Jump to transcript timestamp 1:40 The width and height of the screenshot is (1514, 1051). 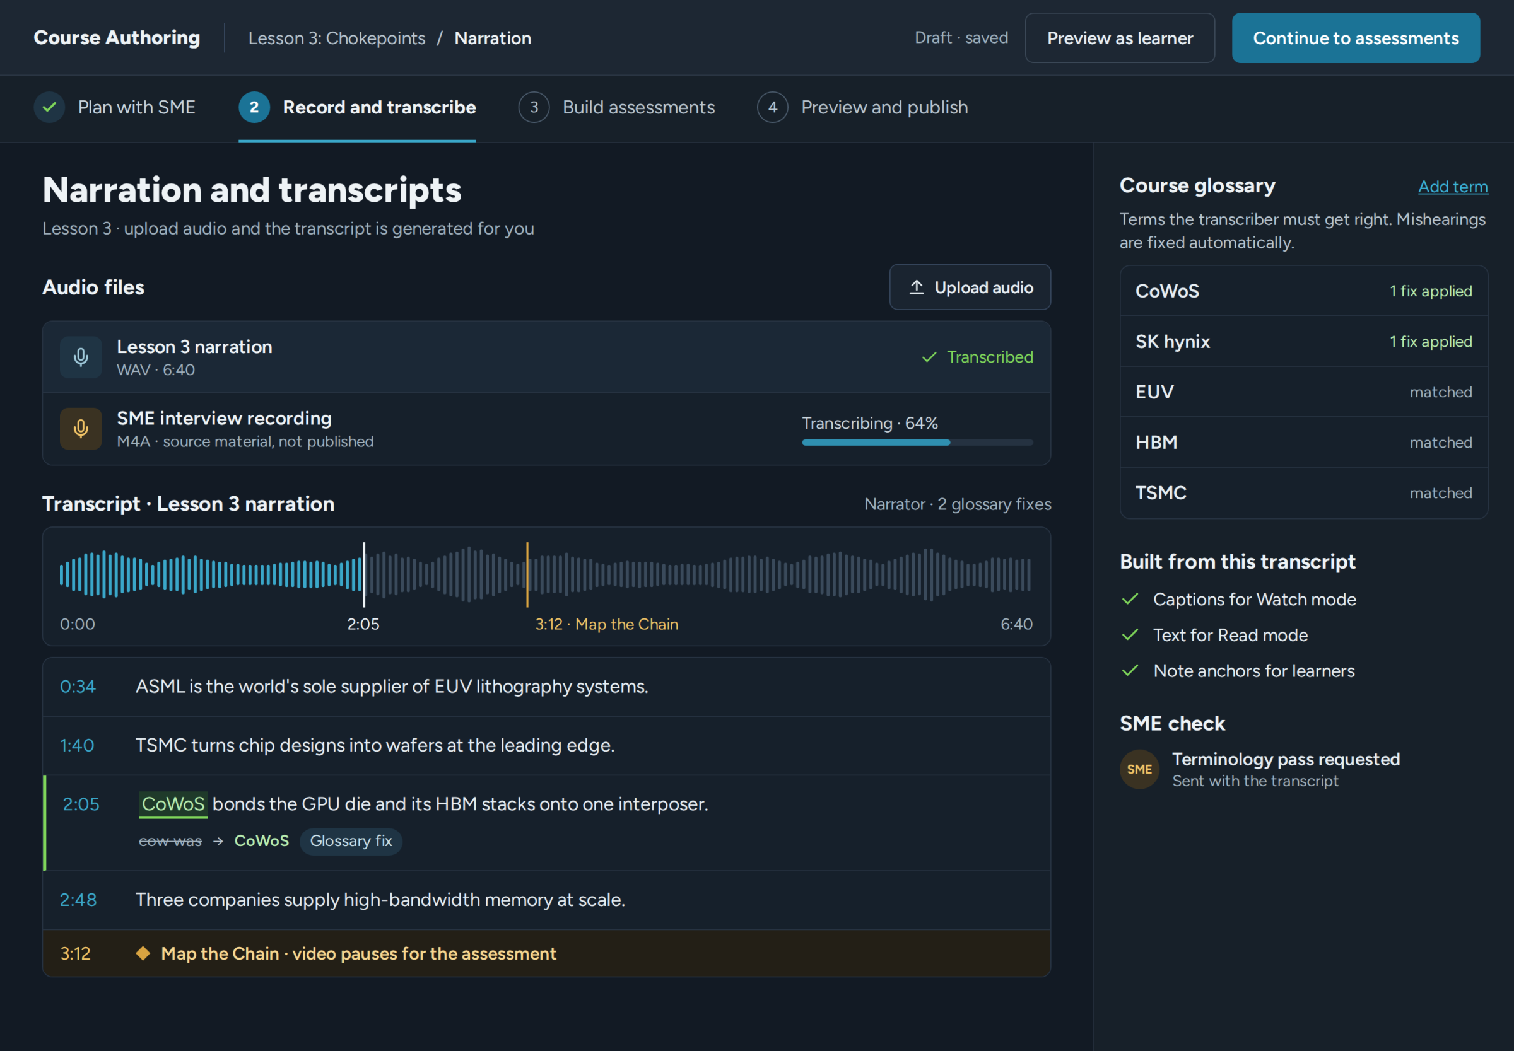pos(77,745)
